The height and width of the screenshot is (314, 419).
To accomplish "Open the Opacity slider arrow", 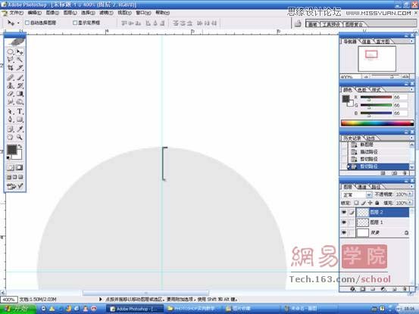I will [410, 194].
